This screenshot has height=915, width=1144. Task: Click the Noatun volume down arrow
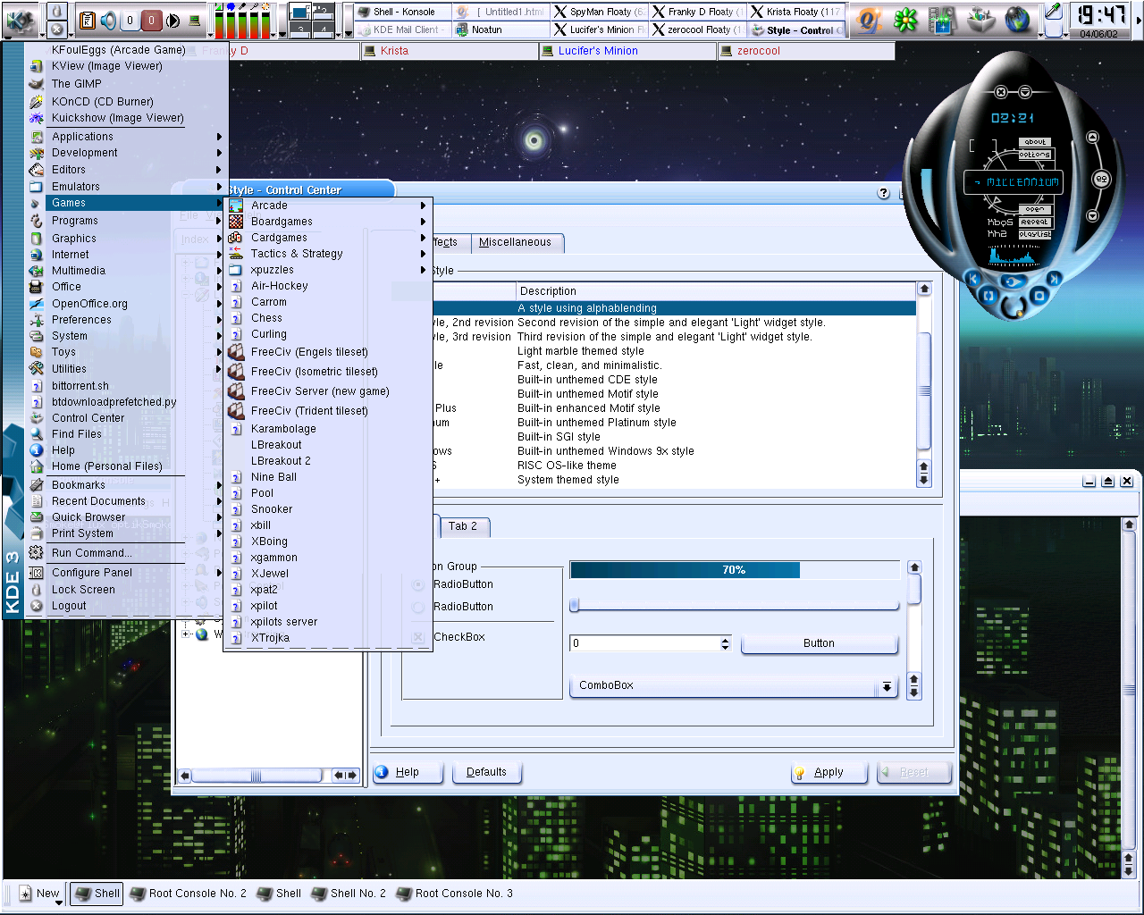coord(1092,215)
